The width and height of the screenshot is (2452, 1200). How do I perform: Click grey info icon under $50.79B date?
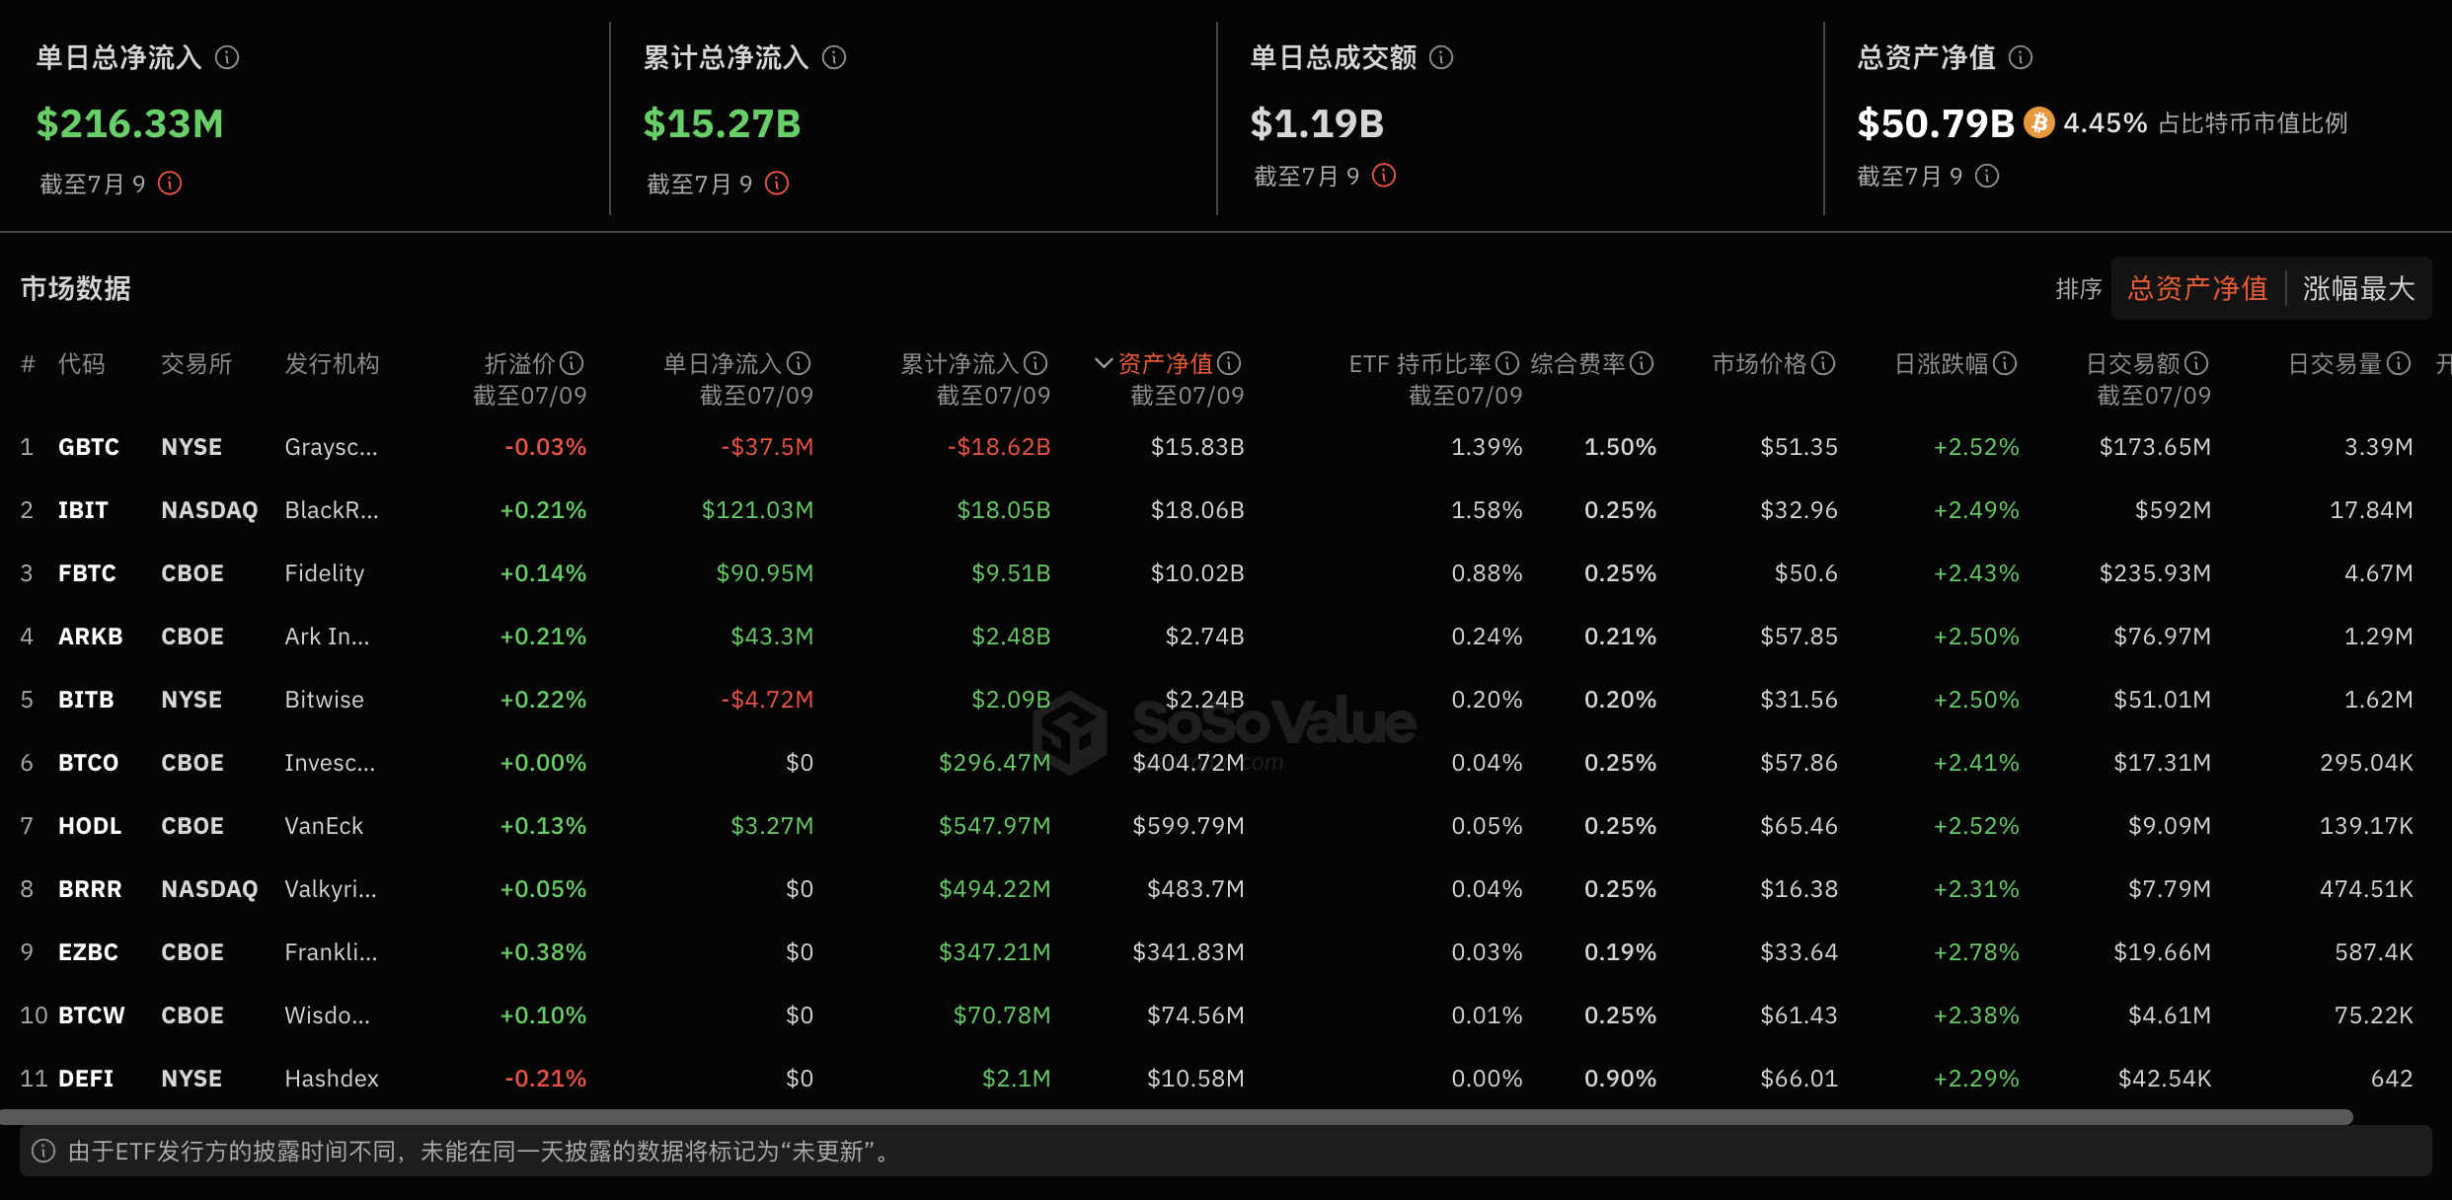tap(1987, 176)
